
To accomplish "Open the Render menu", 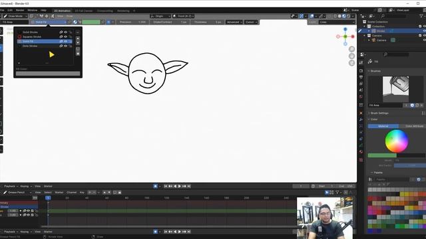I will click(x=20, y=10).
